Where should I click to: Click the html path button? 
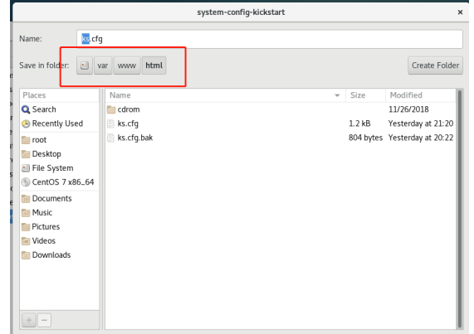coord(154,65)
